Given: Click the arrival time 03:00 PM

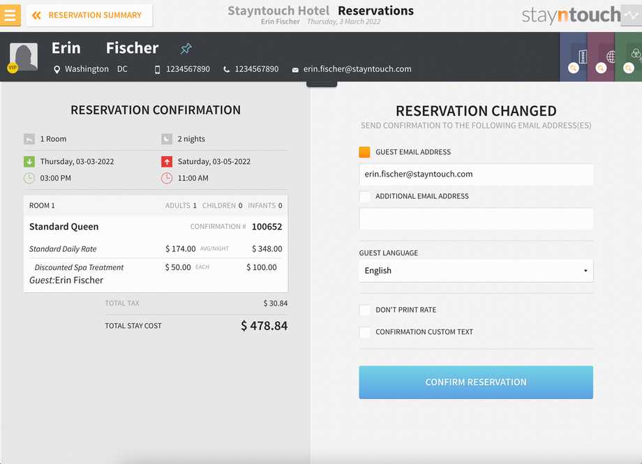Looking at the screenshot, I should point(55,178).
